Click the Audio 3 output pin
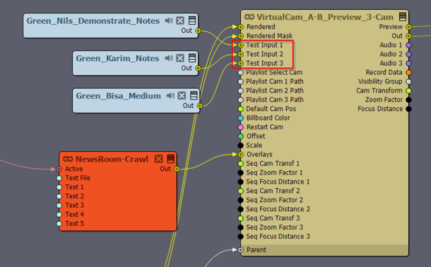This screenshot has height=267, width=431. point(409,64)
